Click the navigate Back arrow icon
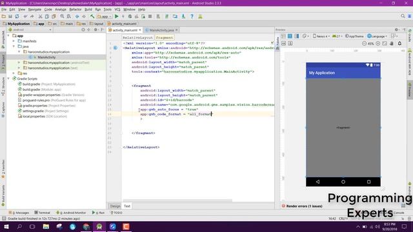Viewport: 413px width, 232px height. click(x=77, y=16)
